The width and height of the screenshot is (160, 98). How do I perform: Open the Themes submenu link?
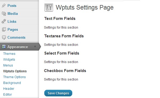pos(9,54)
